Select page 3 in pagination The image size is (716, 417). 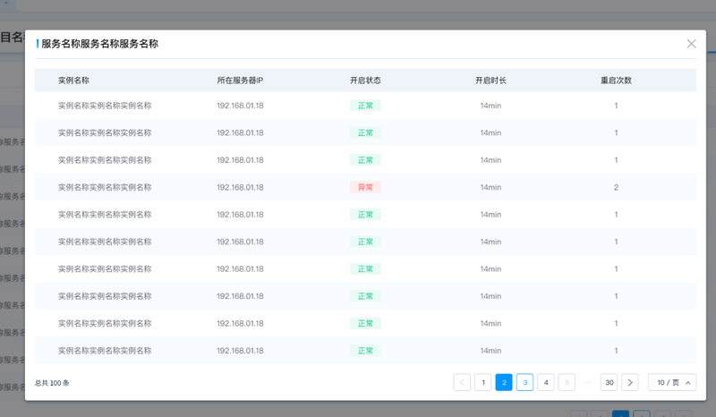pyautogui.click(x=524, y=382)
